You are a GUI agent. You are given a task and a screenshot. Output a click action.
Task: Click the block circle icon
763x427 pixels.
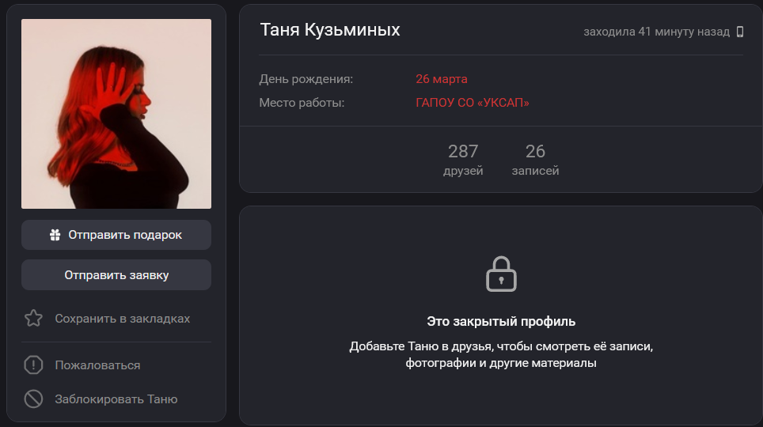pyautogui.click(x=33, y=399)
